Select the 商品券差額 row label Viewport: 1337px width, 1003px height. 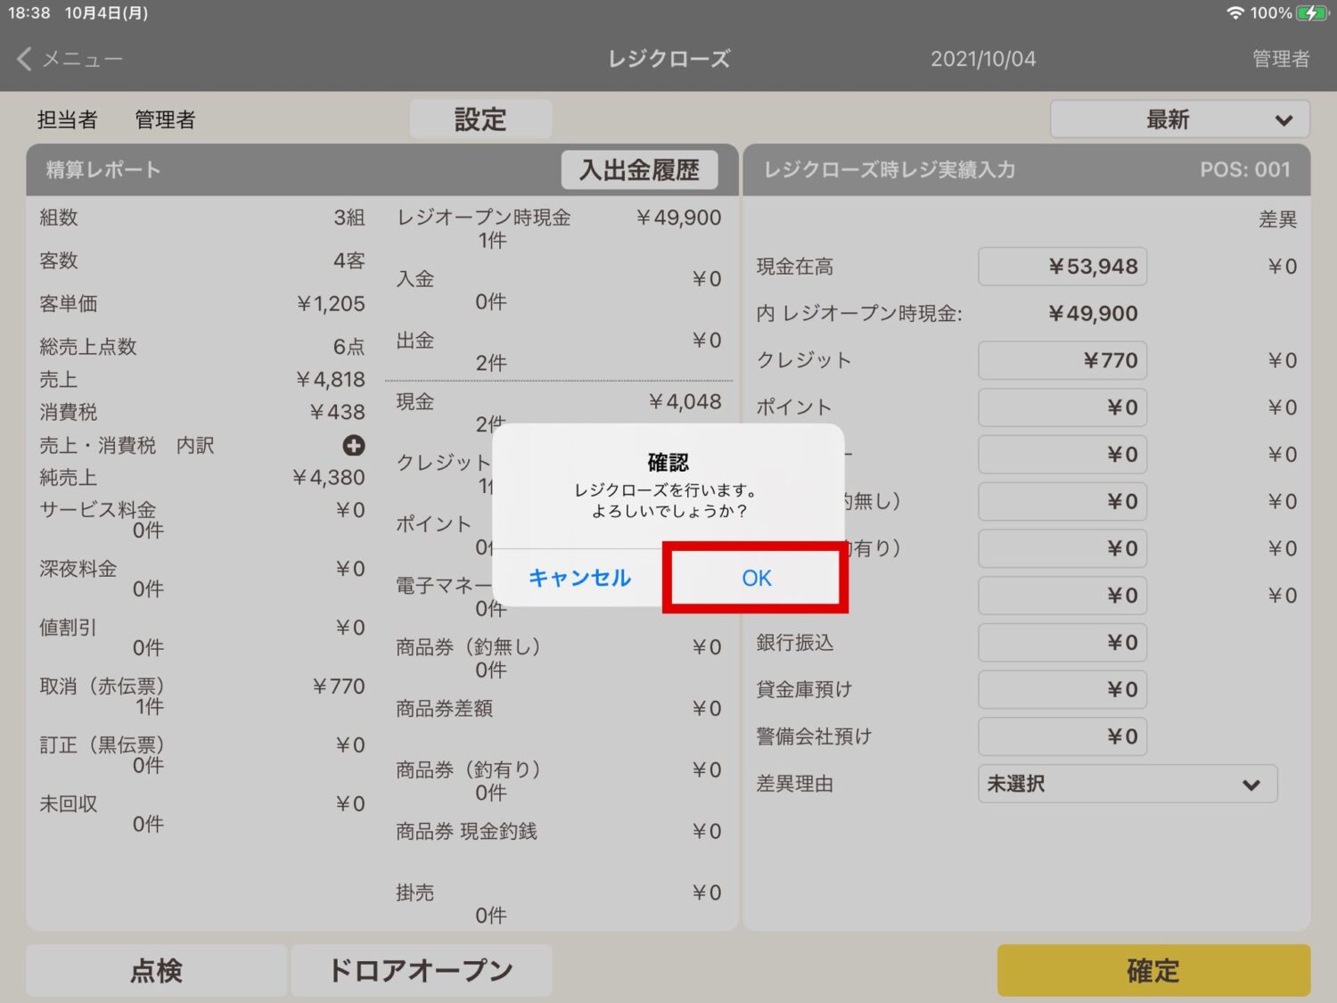coord(445,709)
